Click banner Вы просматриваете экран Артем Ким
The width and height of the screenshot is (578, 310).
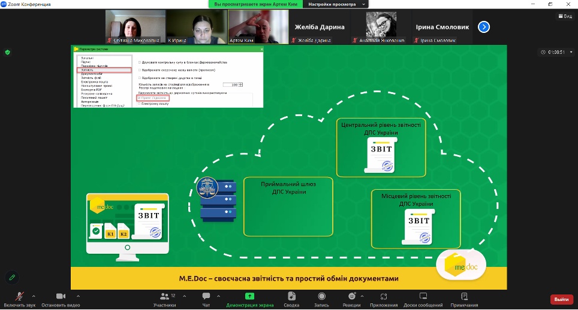[x=256, y=4]
